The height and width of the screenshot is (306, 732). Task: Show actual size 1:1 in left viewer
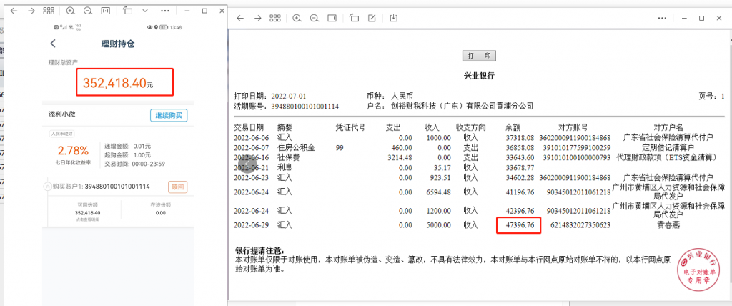[x=106, y=10]
